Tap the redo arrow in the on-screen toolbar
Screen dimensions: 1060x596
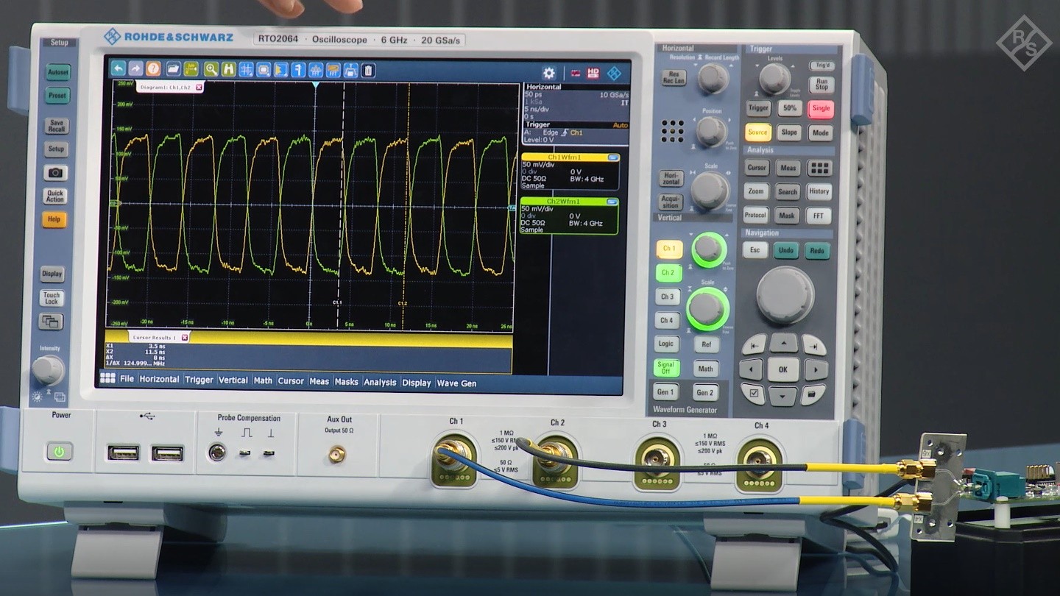pos(135,68)
